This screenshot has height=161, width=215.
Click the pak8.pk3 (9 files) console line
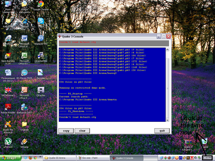point(102,50)
